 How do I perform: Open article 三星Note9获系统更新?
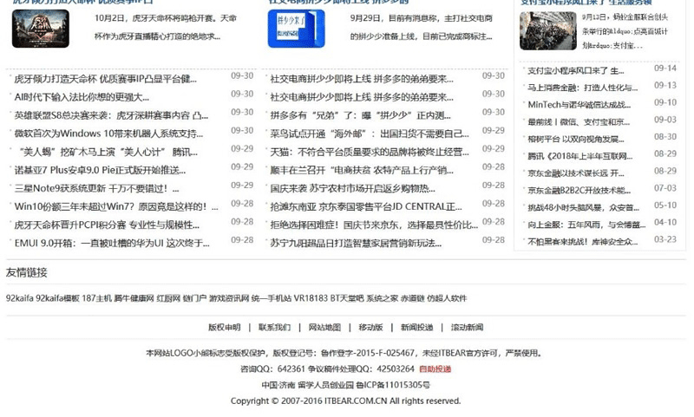(x=96, y=188)
